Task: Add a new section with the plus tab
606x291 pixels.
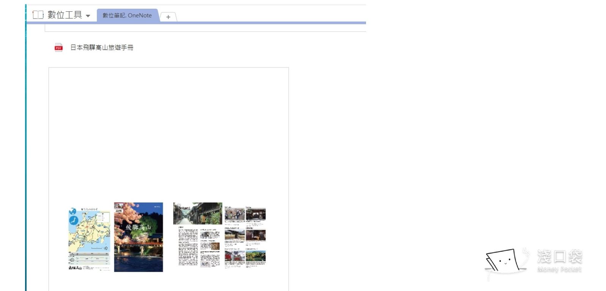Action: (168, 17)
